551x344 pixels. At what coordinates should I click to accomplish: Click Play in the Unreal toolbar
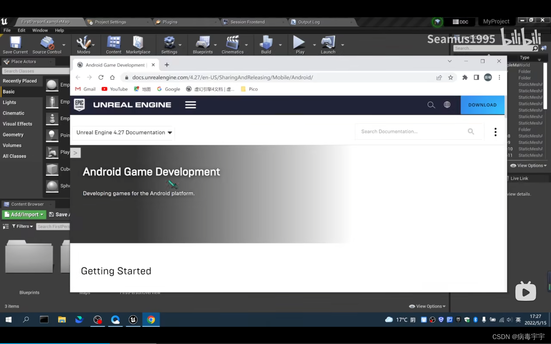coord(300,45)
